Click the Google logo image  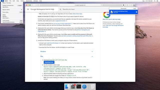click(x=107, y=15)
